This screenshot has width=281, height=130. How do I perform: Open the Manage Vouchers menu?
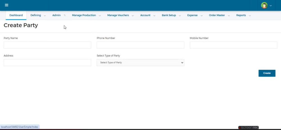coord(118,15)
